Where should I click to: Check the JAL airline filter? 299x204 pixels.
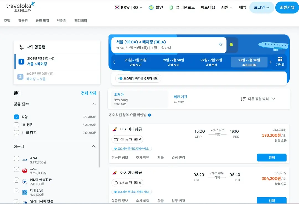coord(16,169)
